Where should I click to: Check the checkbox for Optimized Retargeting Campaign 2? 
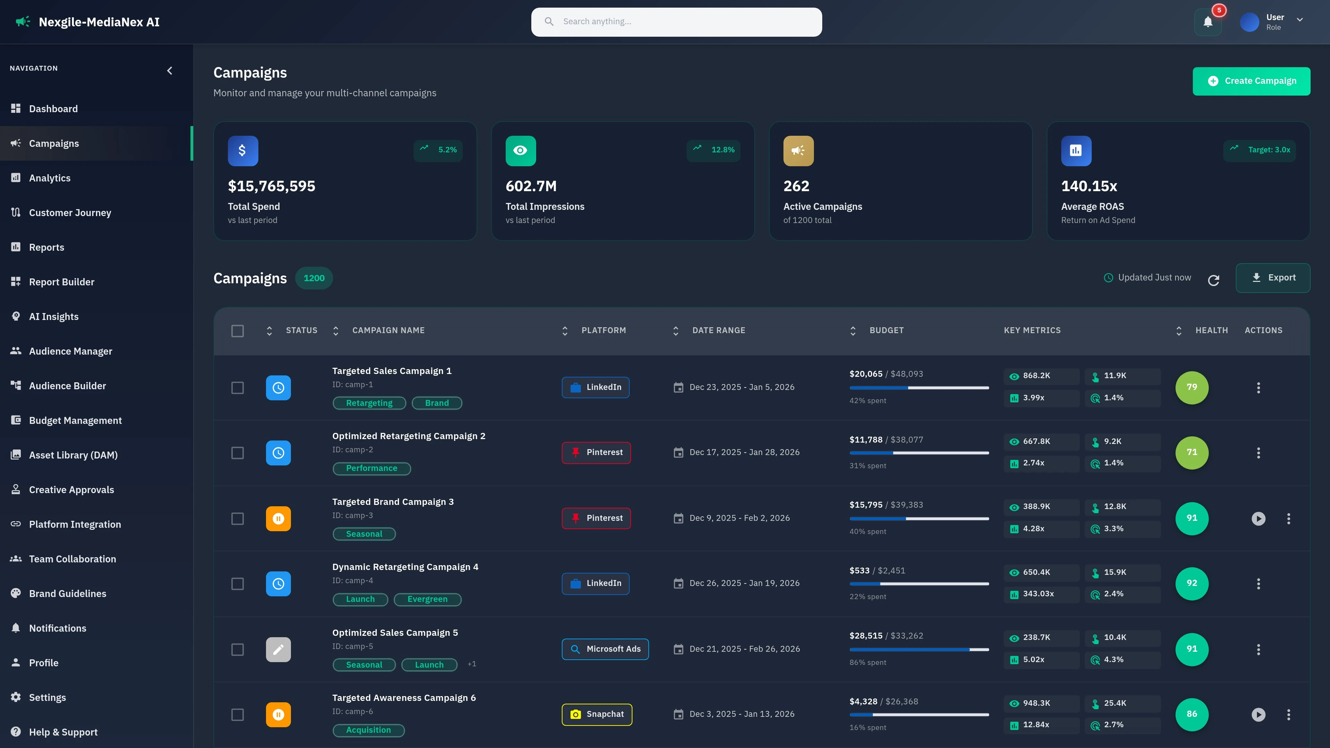[x=238, y=453]
